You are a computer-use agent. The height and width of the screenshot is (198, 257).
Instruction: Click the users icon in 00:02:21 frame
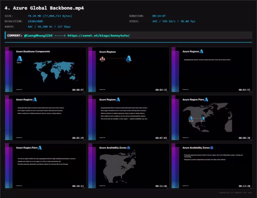click(x=102, y=58)
